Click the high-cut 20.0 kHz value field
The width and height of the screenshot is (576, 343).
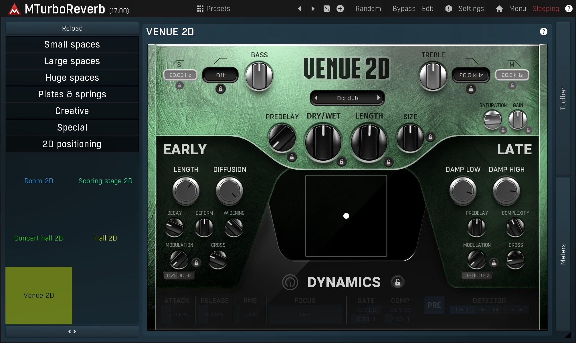(471, 75)
